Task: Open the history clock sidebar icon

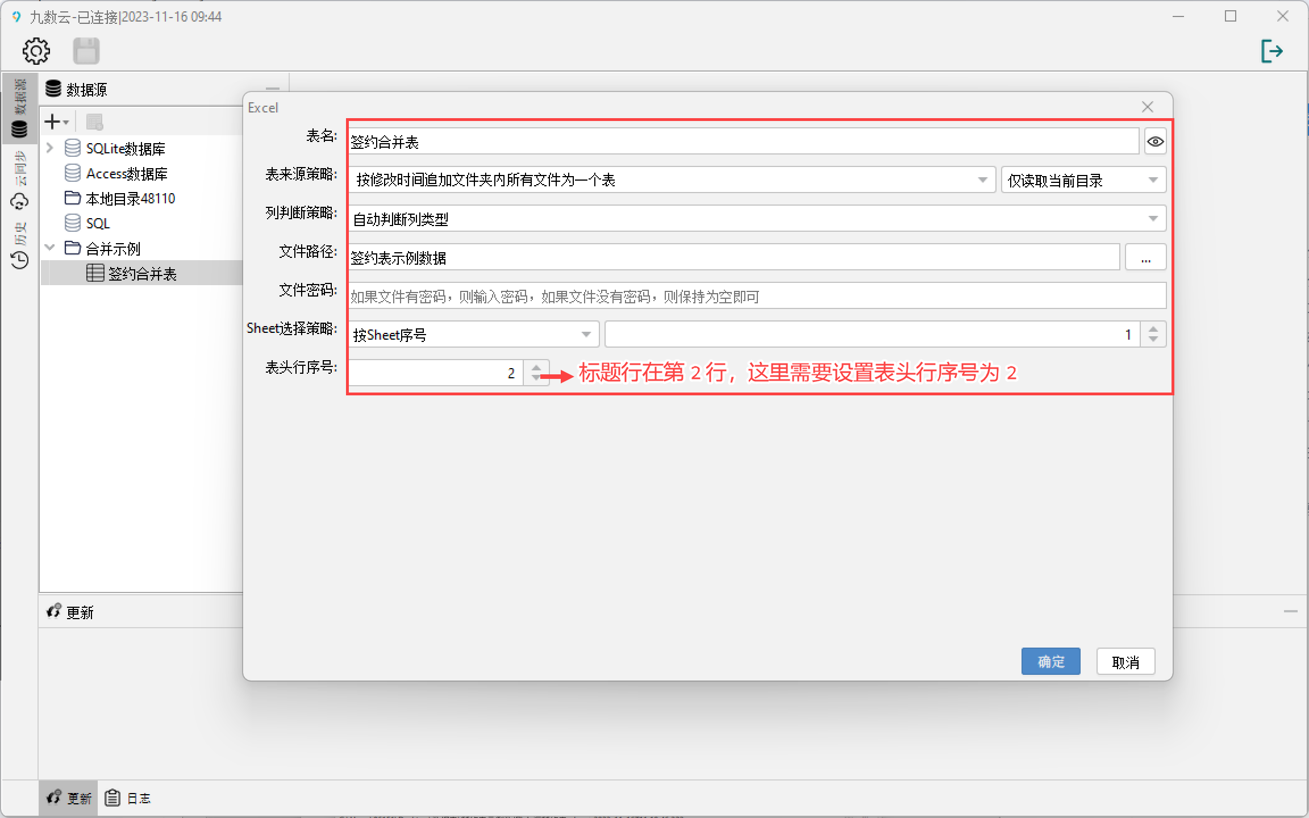Action: coord(20,260)
